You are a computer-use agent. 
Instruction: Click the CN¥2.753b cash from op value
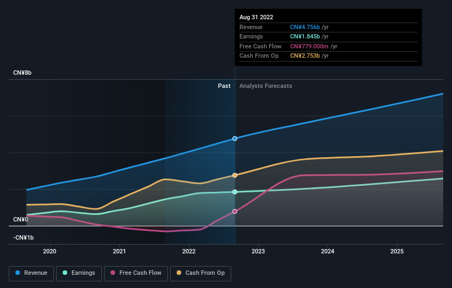point(304,56)
